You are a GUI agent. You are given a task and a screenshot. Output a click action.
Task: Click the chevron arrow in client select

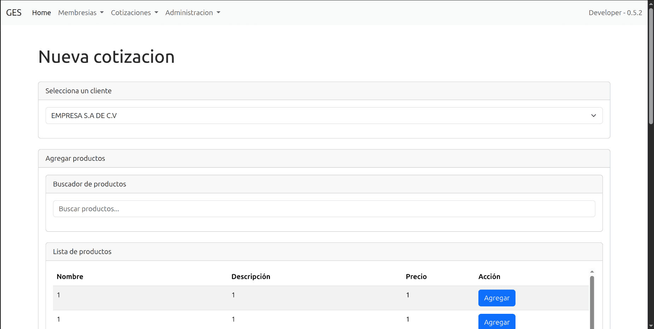[594, 116]
